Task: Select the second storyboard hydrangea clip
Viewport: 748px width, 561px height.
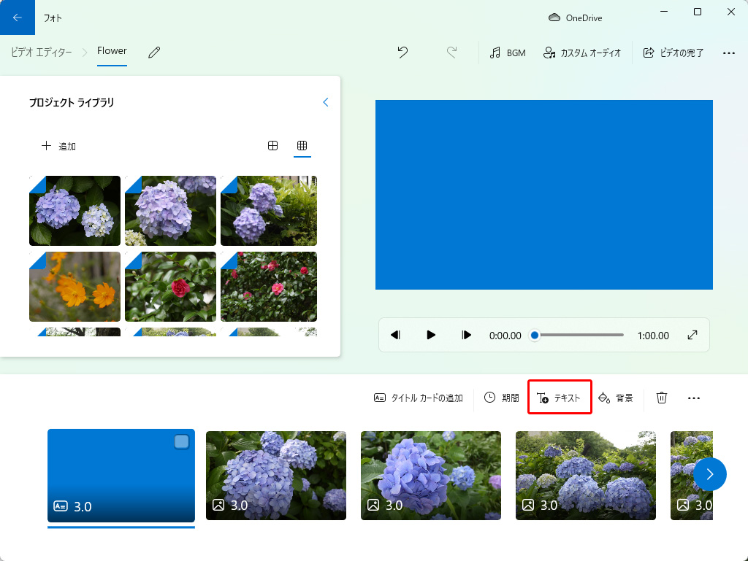Action: tap(275, 475)
